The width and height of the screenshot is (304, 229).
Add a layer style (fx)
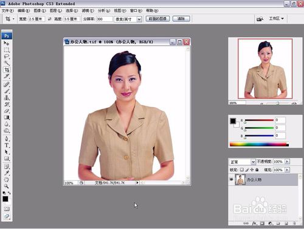pyautogui.click(x=254, y=224)
